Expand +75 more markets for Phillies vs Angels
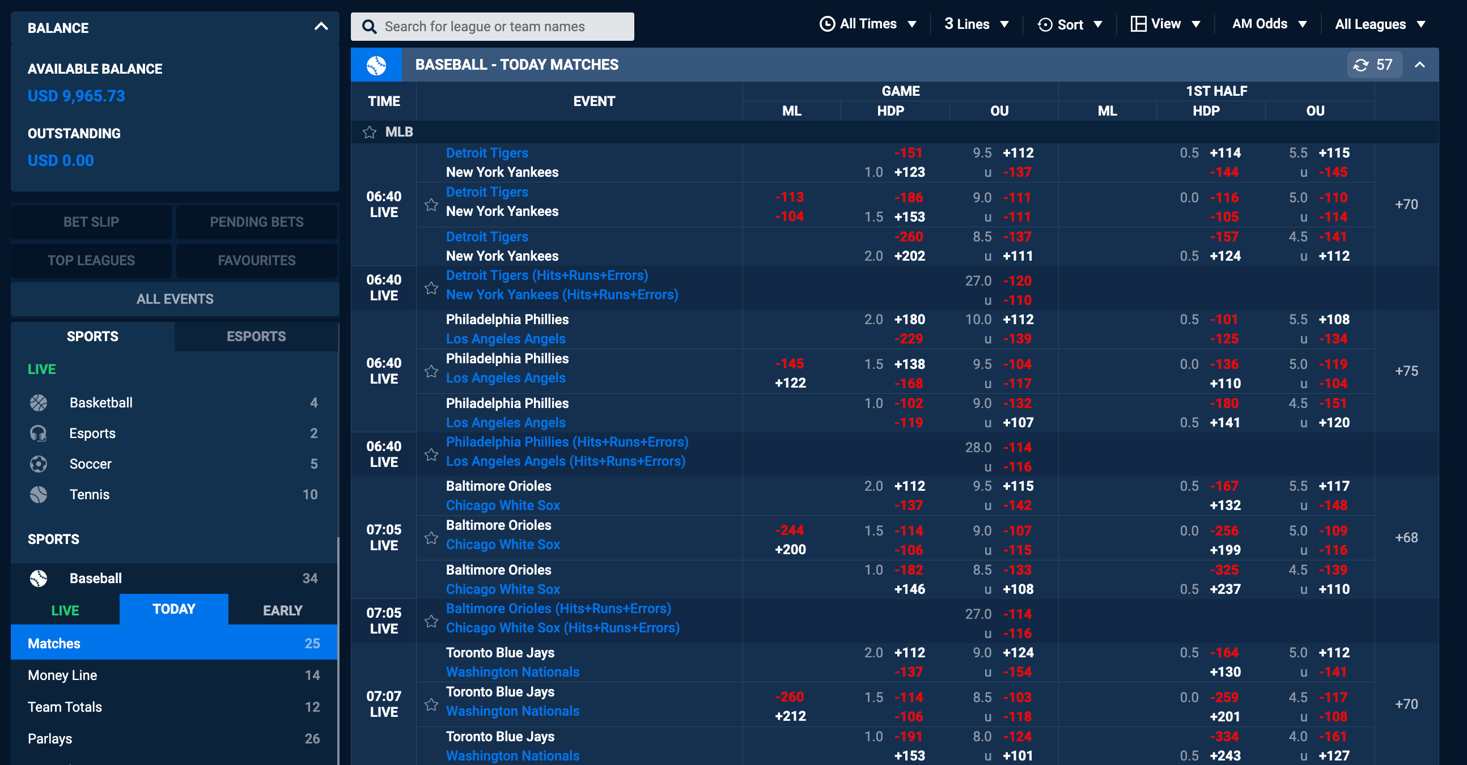 pyautogui.click(x=1406, y=371)
